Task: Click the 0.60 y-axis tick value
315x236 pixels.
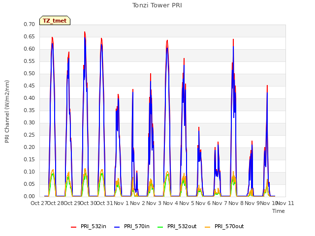Action: (x=30, y=49)
